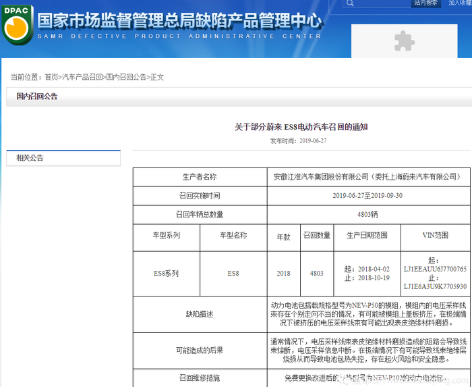Focus the site search input field
472x387 pixels.
tap(377, 3)
